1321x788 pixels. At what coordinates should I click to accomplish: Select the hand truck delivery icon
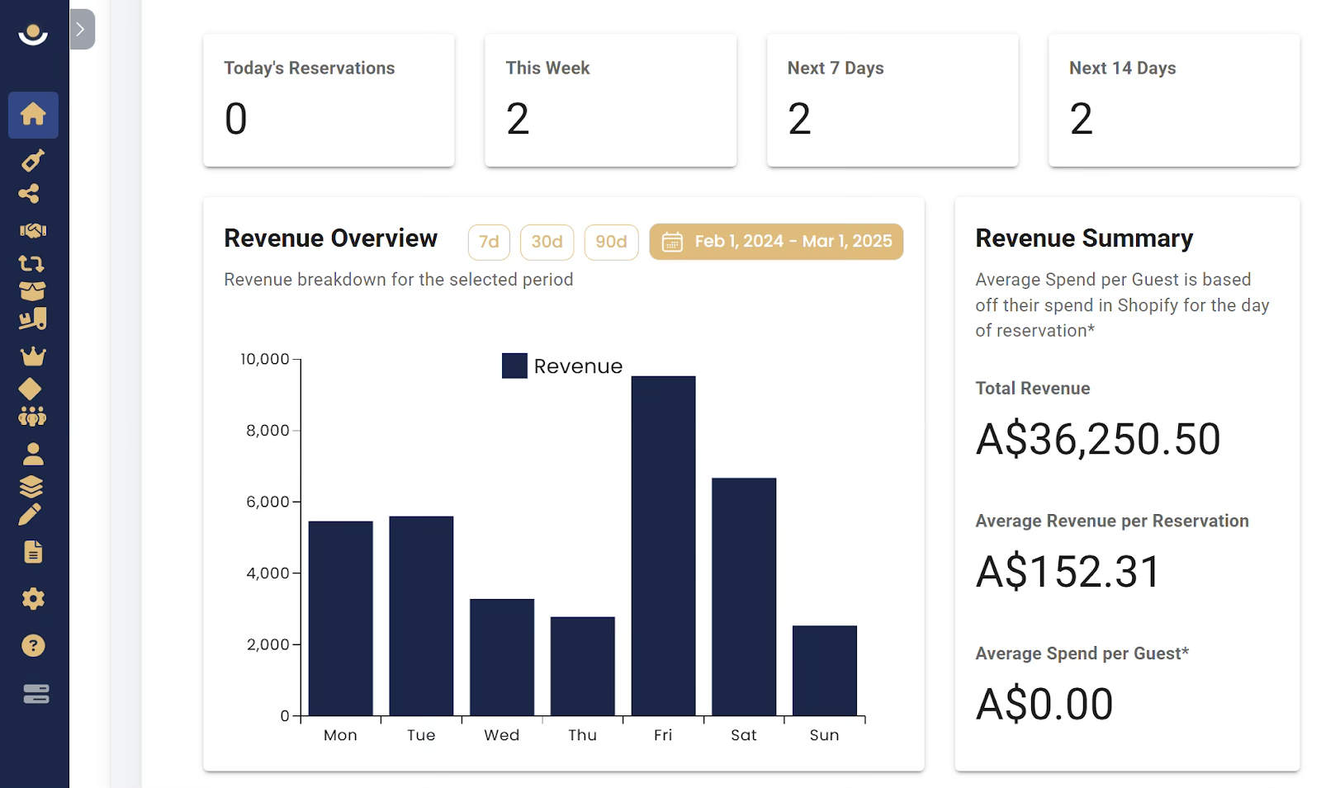click(33, 319)
